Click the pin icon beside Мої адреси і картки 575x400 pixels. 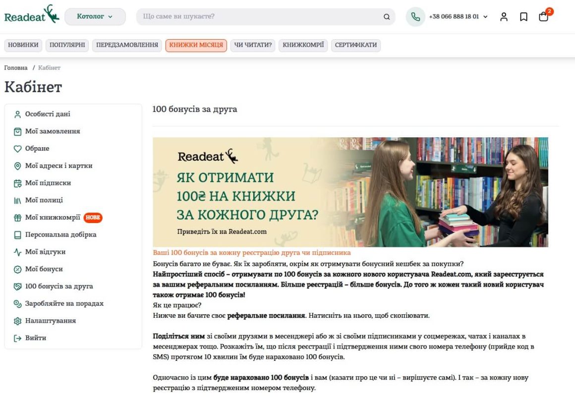coord(17,166)
